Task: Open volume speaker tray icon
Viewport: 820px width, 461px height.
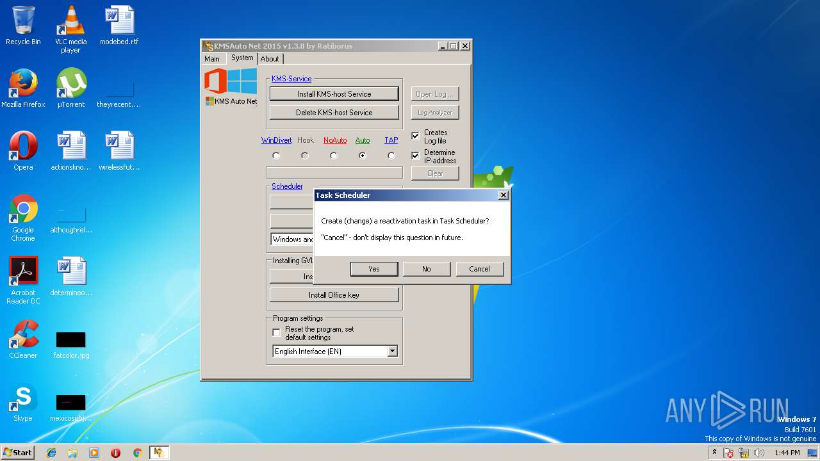Action: [759, 453]
